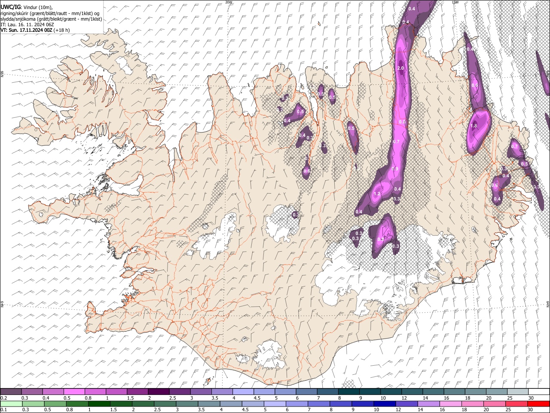
Task: Pick bright pink snow swatch between 0.5 and 0.8
Action: pos(74,391)
